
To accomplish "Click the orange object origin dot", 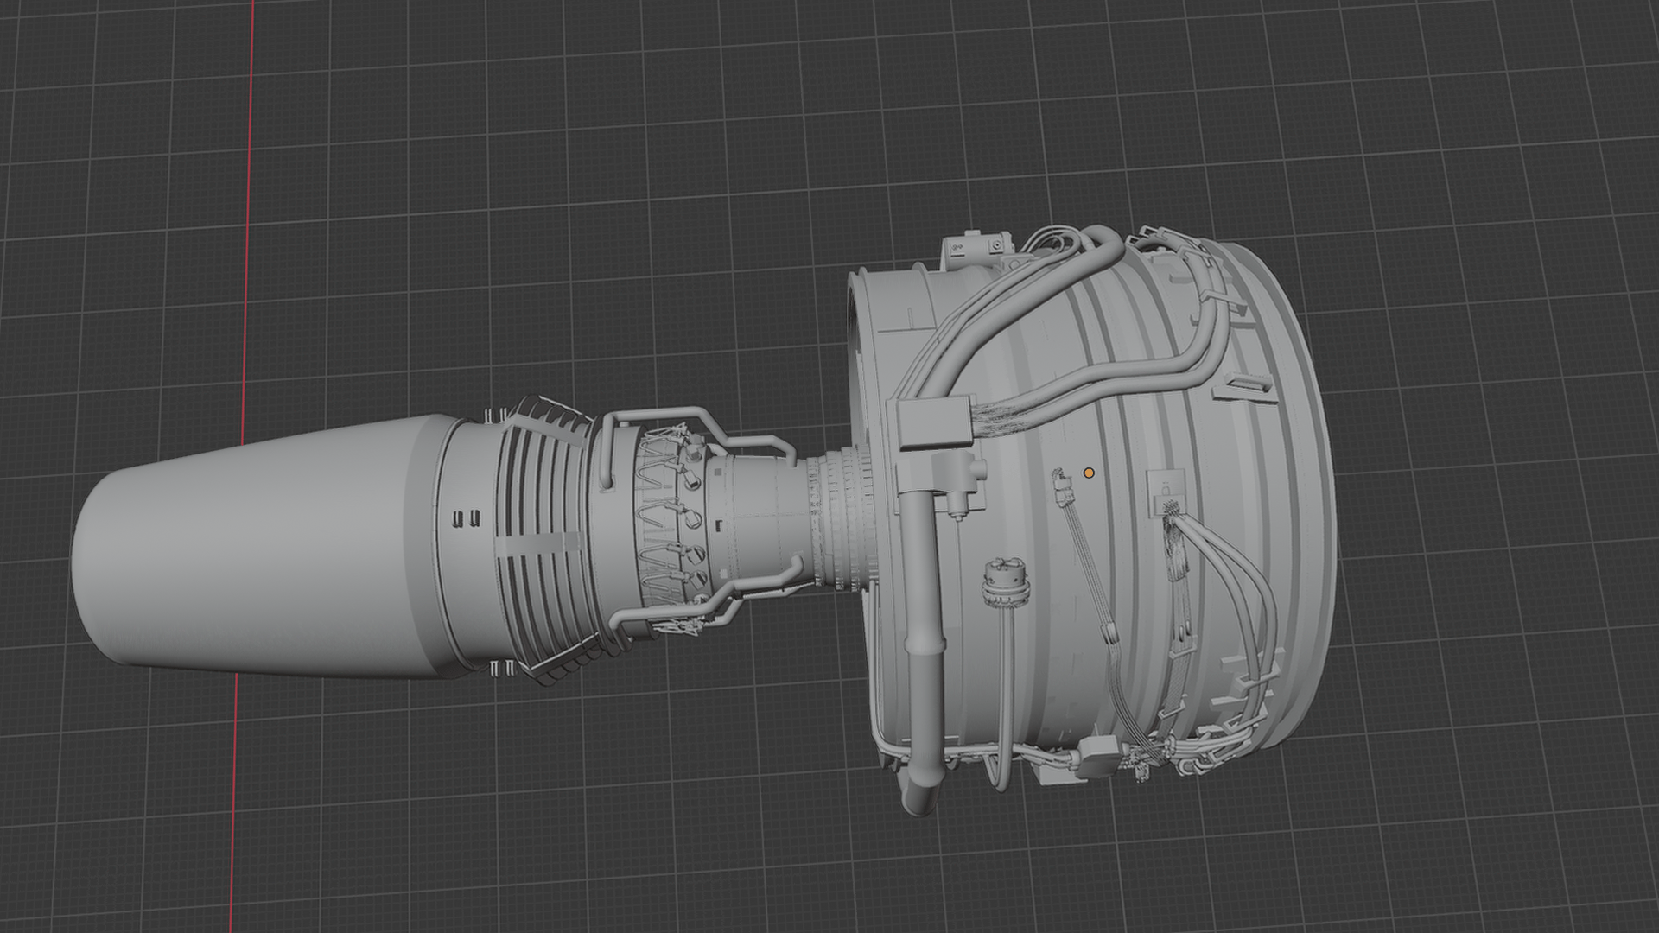I will click(x=1089, y=473).
